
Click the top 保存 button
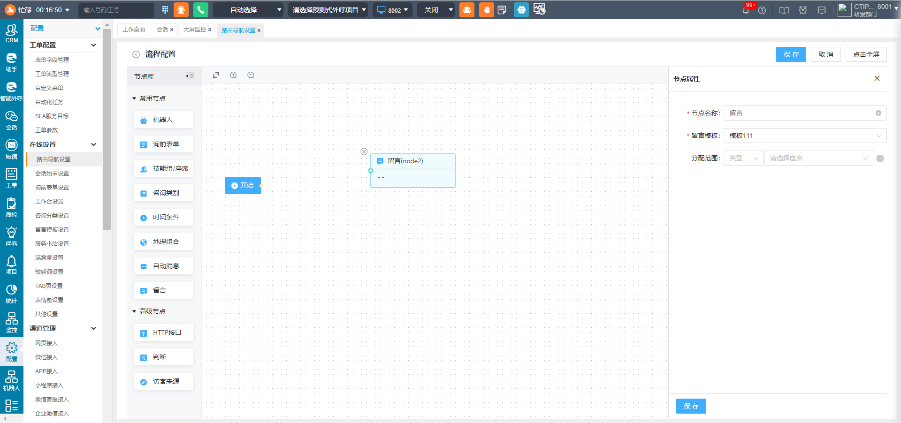(x=791, y=54)
